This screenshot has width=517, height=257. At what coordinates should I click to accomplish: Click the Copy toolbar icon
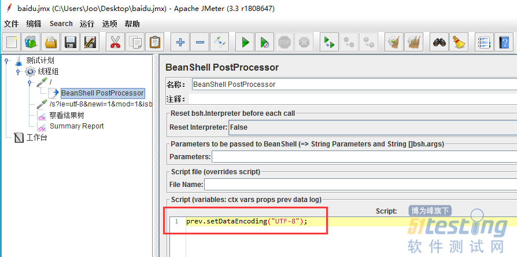click(135, 42)
